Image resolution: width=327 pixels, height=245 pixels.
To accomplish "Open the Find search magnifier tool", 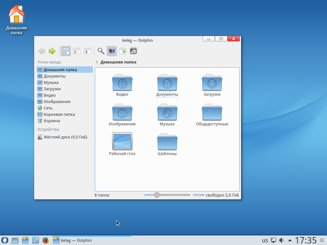I will click(101, 51).
